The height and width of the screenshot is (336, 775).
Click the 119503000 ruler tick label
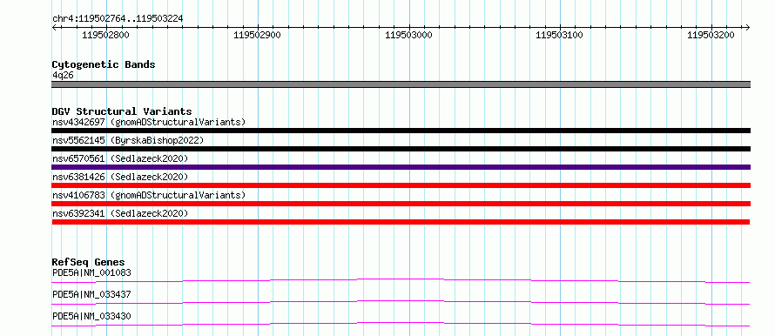click(408, 36)
